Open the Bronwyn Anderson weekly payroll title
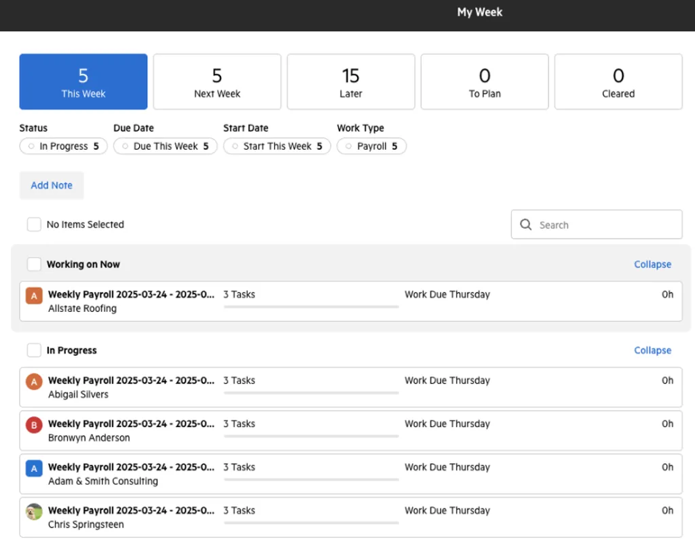695x539 pixels. click(x=131, y=424)
